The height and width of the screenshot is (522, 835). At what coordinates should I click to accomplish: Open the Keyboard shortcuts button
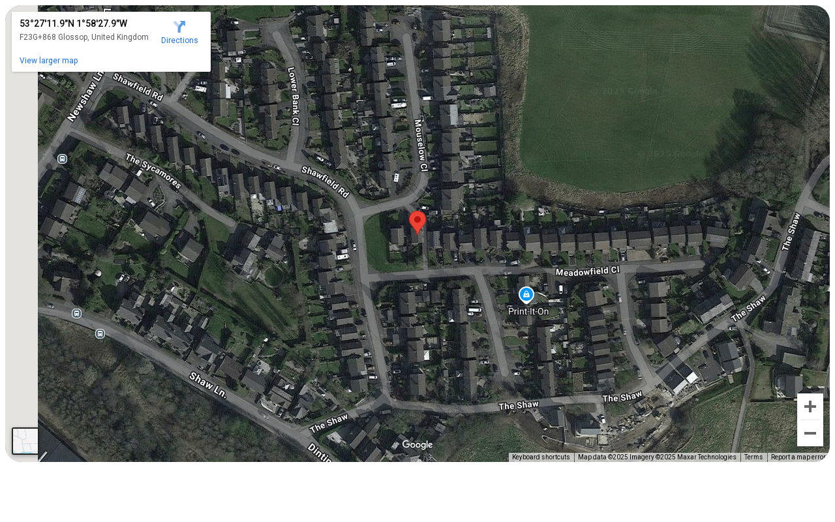coord(541,457)
